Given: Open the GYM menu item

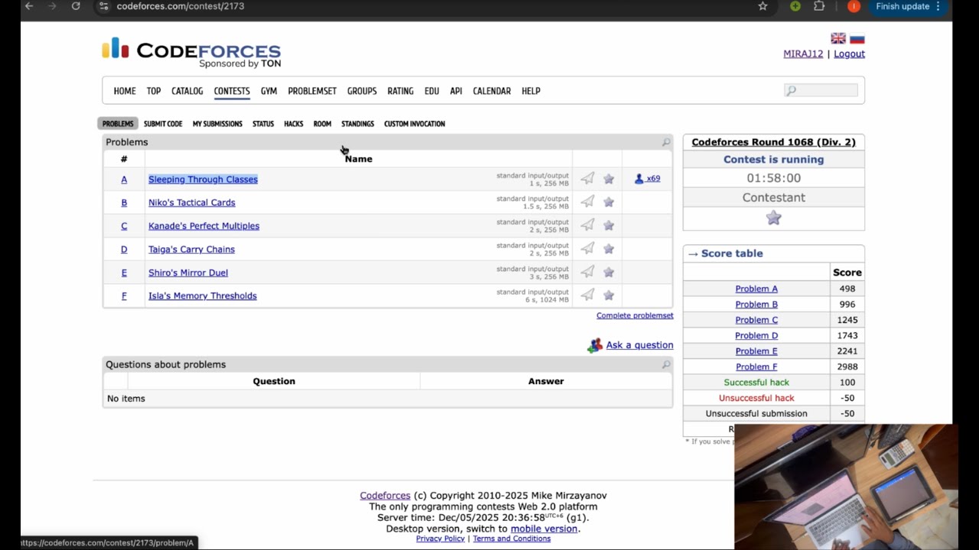Looking at the screenshot, I should [268, 91].
